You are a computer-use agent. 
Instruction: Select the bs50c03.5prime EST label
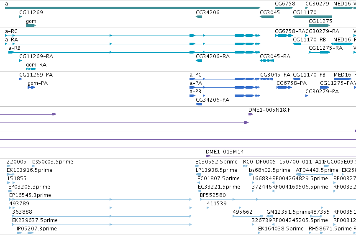pos(53,162)
